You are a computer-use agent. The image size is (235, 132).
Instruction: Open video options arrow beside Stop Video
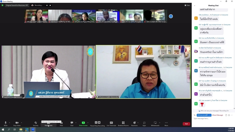click(x=21, y=123)
